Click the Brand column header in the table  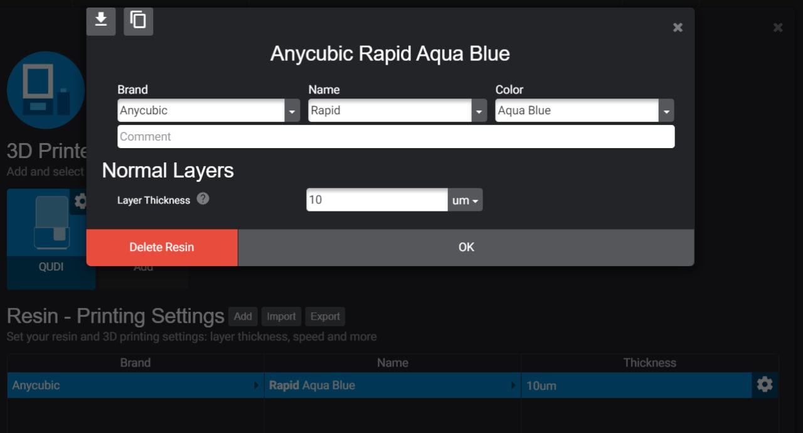(136, 363)
